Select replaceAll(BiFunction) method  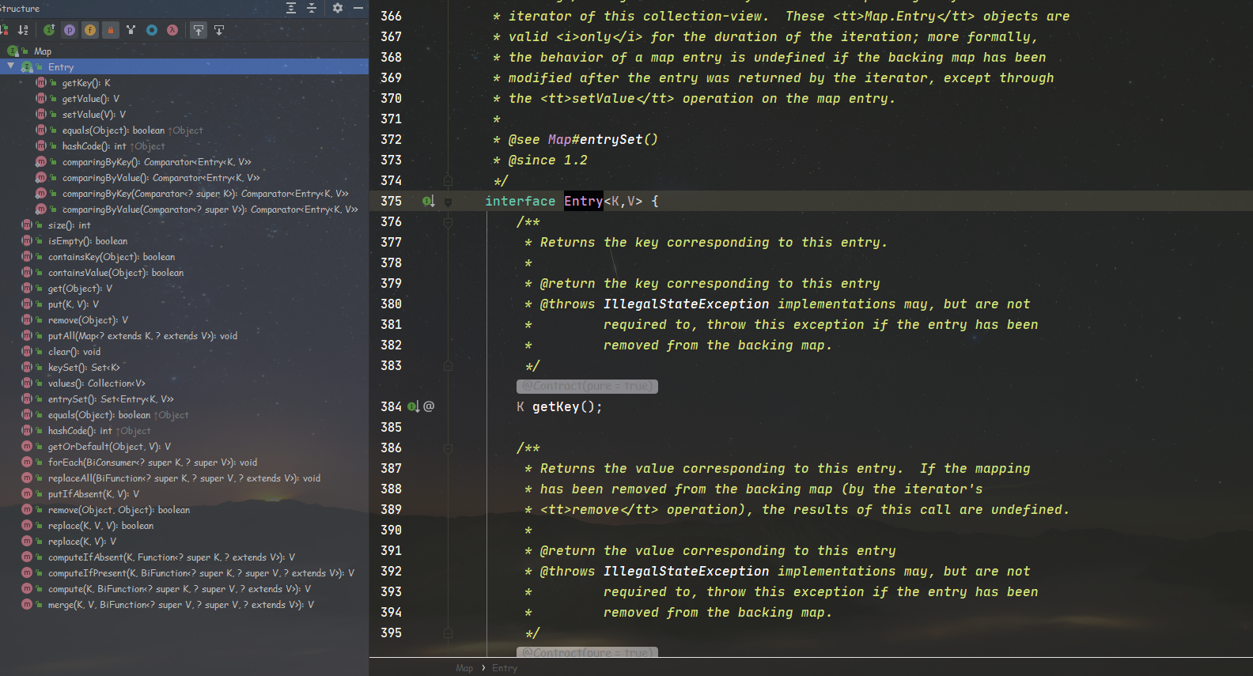(x=184, y=478)
